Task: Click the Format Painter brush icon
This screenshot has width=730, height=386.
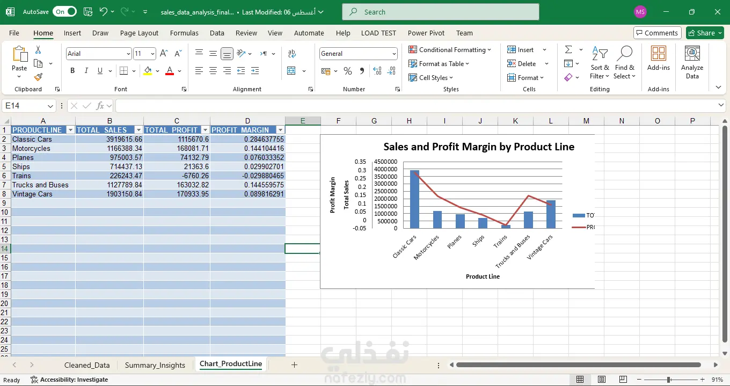Action: click(38, 77)
